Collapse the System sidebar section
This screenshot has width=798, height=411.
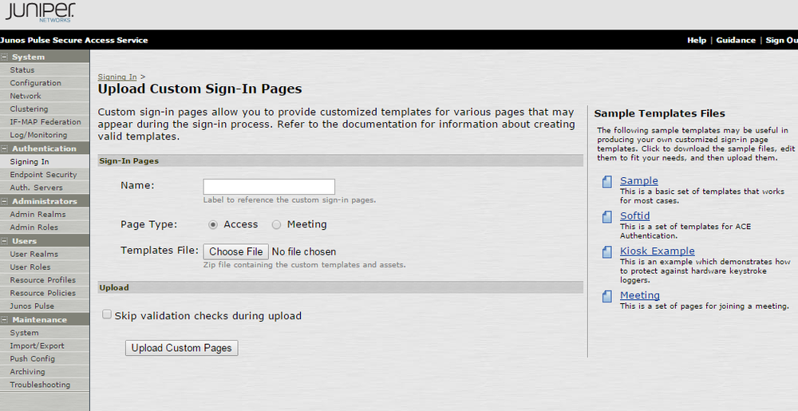[4, 57]
